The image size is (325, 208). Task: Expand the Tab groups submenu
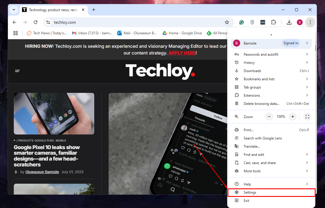click(x=271, y=87)
